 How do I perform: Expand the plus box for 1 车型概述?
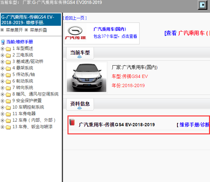coord(2,49)
